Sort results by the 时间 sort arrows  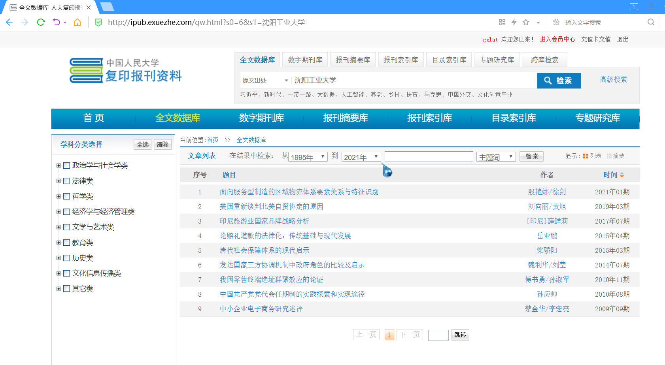coord(622,175)
